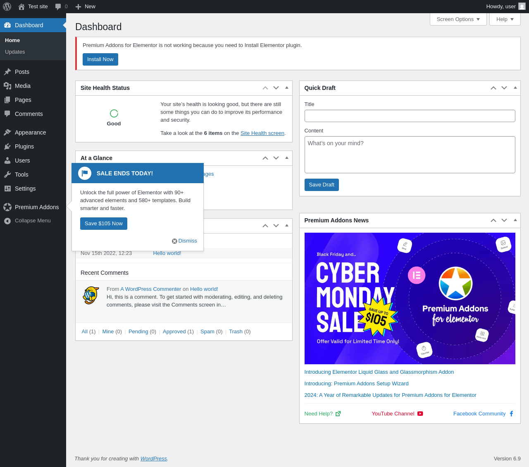This screenshot has height=467, width=529.
Task: Click the Facebook icon
Action: coord(511,414)
